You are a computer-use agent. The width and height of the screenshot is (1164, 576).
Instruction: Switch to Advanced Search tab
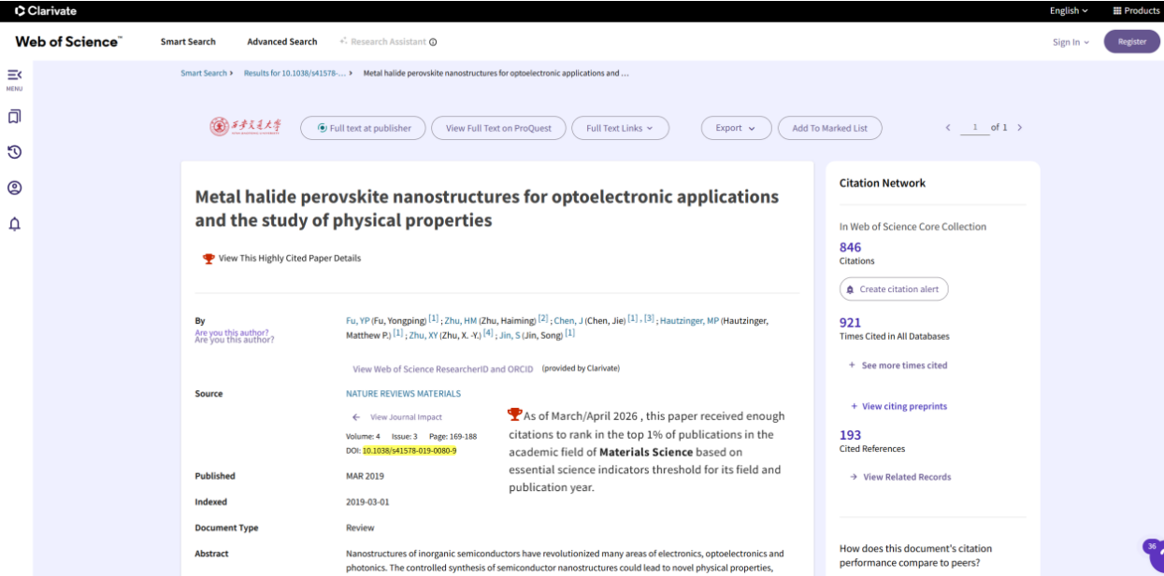click(282, 42)
